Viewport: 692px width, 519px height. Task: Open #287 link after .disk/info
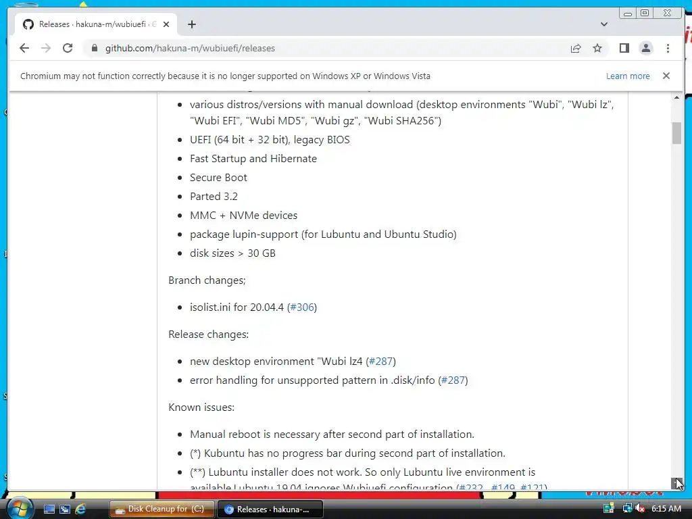pos(453,380)
